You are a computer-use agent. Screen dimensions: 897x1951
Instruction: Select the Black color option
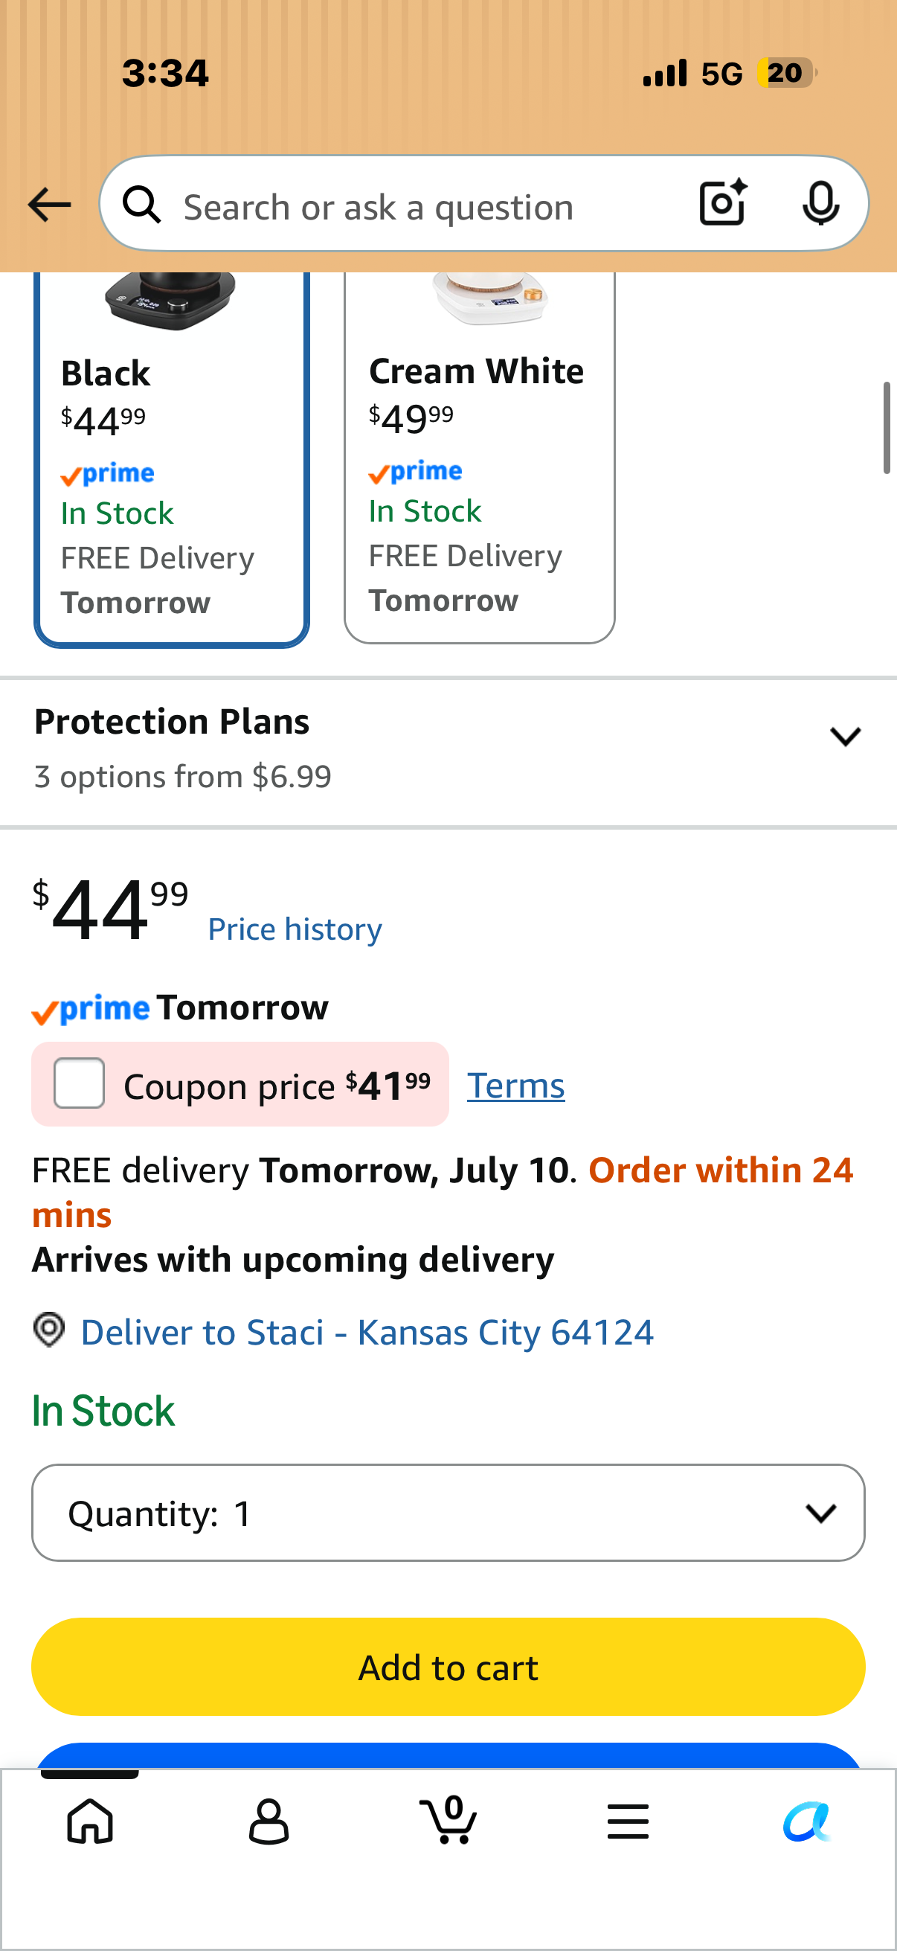tap(172, 458)
